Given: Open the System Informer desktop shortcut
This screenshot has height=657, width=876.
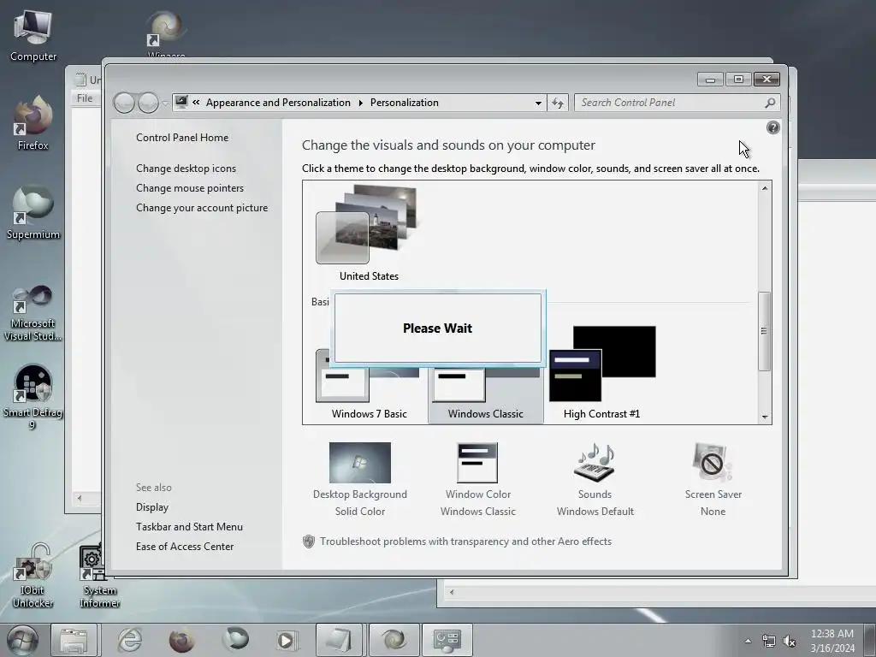Looking at the screenshot, I should [99, 576].
